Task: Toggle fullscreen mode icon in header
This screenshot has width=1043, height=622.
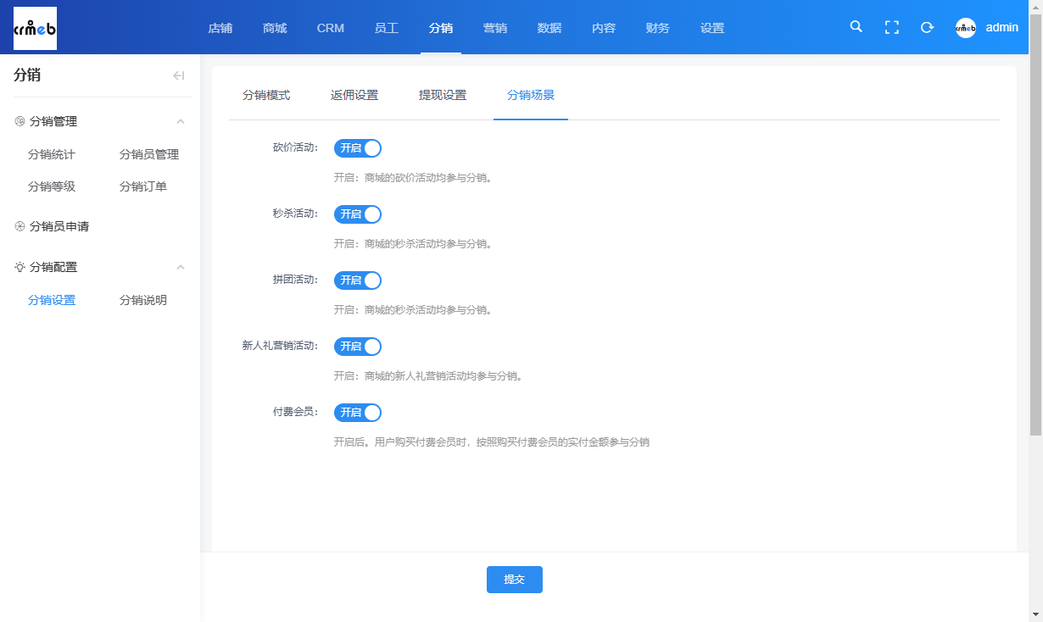Action: coord(892,27)
